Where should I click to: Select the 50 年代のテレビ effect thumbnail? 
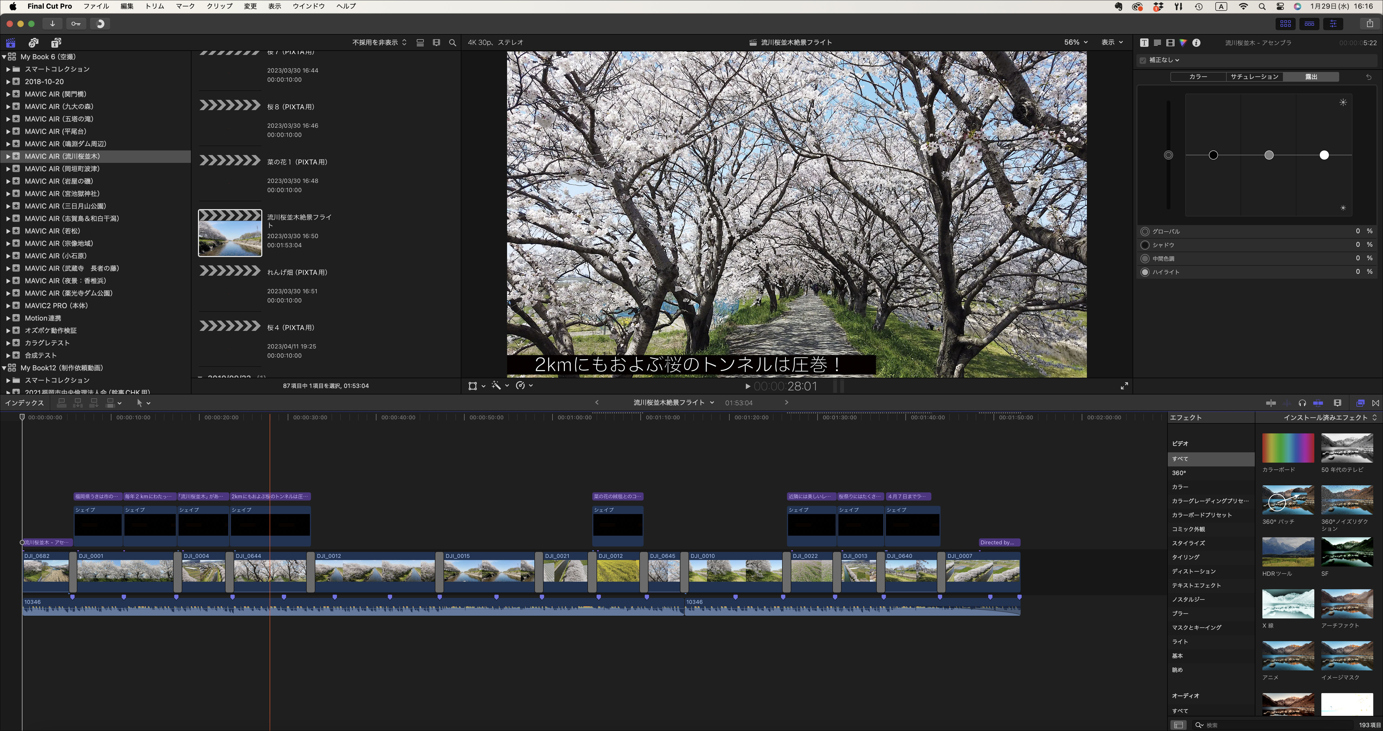[1346, 448]
